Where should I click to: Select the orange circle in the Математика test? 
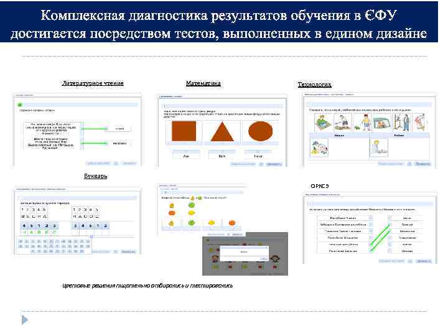[x=260, y=131]
